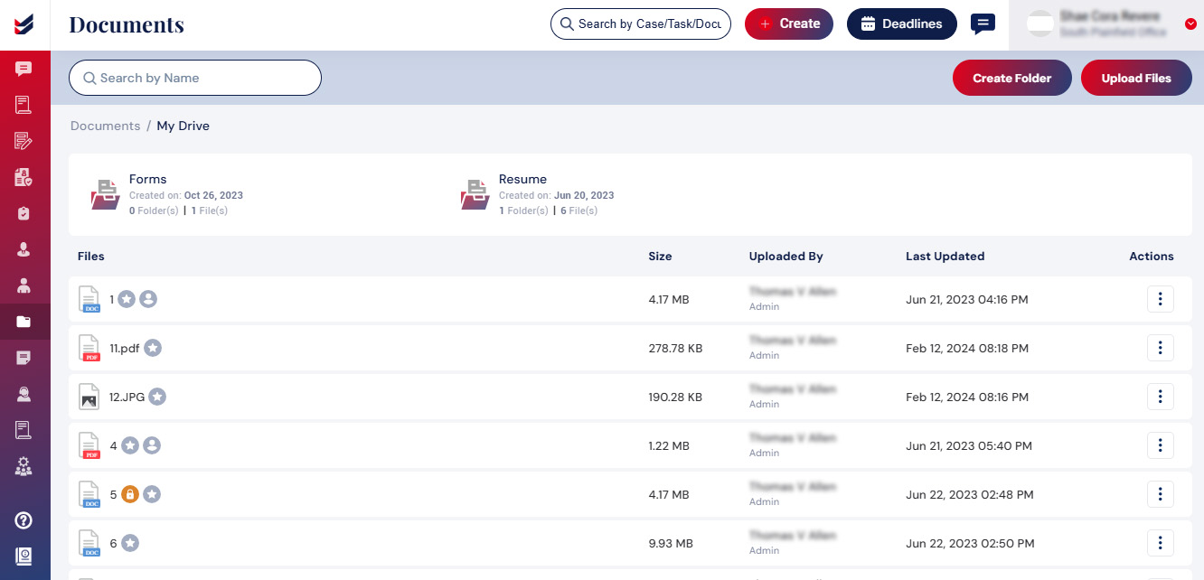Click the app logo at top left
This screenshot has height=580, width=1204.
tap(24, 24)
